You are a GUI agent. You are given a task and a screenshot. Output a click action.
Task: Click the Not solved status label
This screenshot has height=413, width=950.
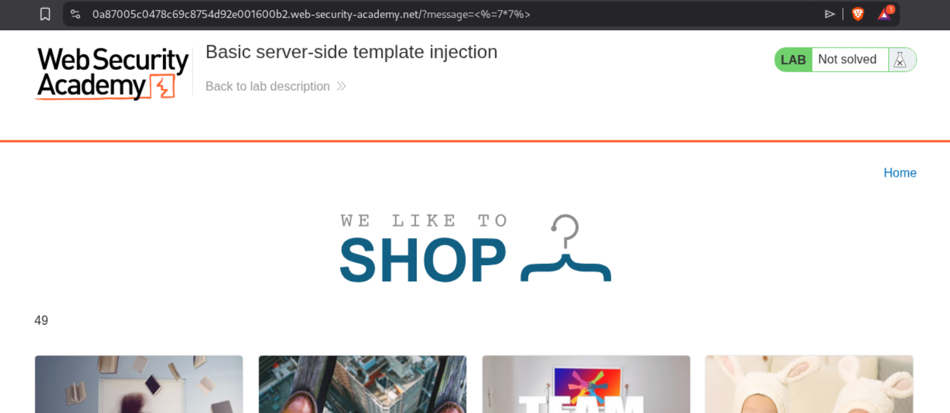847,59
